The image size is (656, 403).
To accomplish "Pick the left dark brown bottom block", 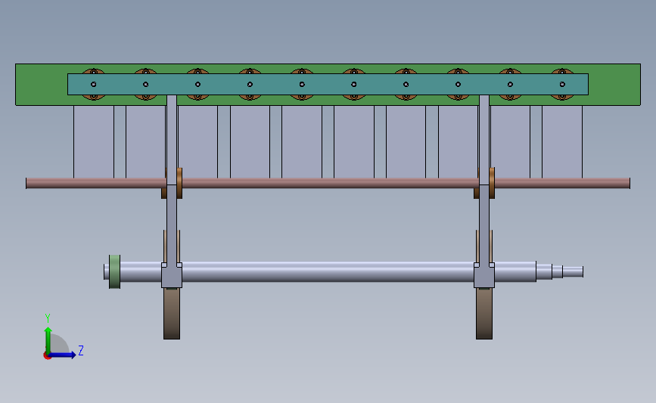I will [x=172, y=314].
